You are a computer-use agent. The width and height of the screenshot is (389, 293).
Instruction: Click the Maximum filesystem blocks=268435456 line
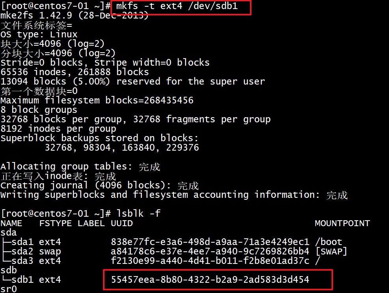click(97, 100)
